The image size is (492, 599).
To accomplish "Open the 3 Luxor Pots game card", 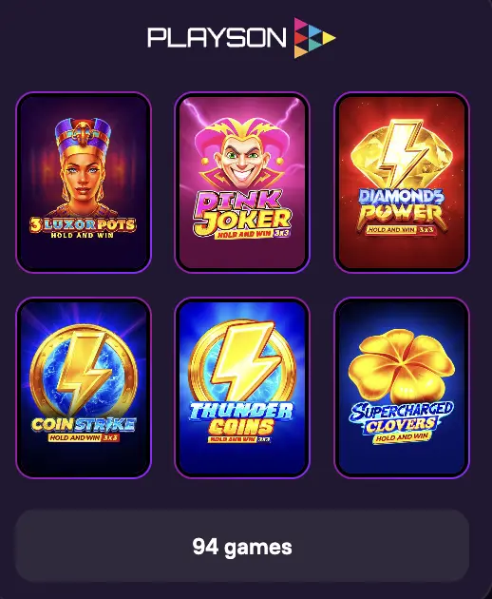I will click(84, 183).
